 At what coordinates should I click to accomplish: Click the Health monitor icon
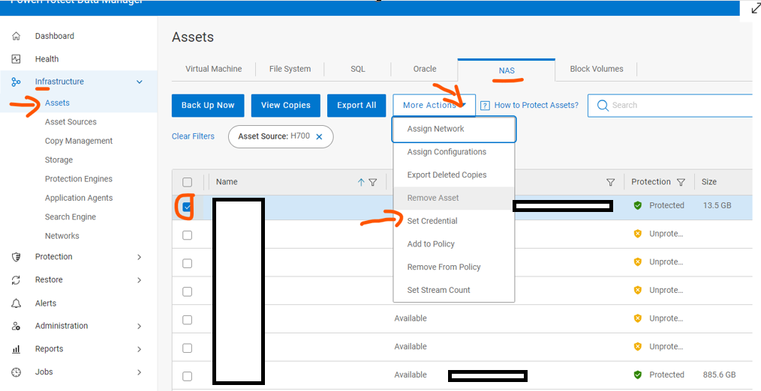16,59
